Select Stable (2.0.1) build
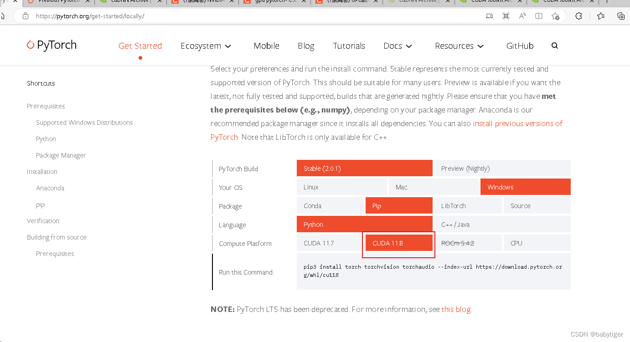630x342 pixels. pos(365,168)
